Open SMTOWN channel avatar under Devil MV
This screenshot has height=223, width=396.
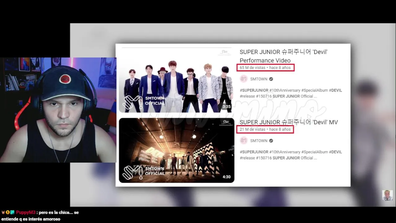coord(244,141)
